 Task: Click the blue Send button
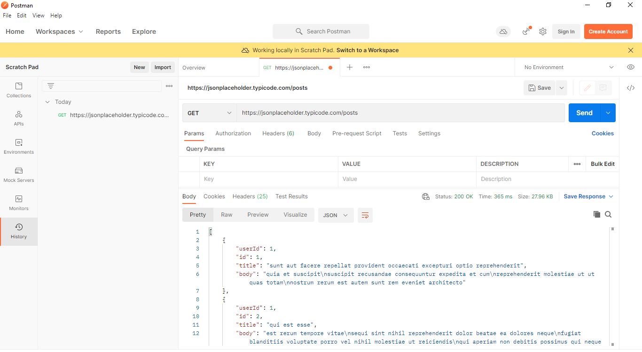click(584, 113)
